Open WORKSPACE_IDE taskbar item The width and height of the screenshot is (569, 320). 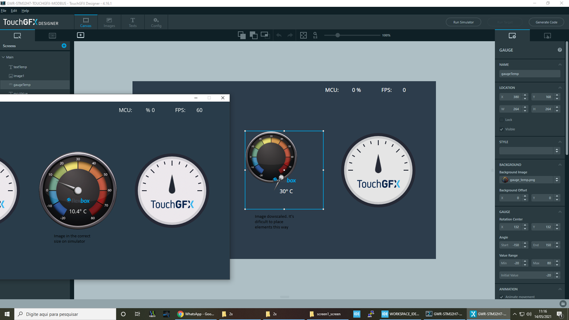(400, 314)
